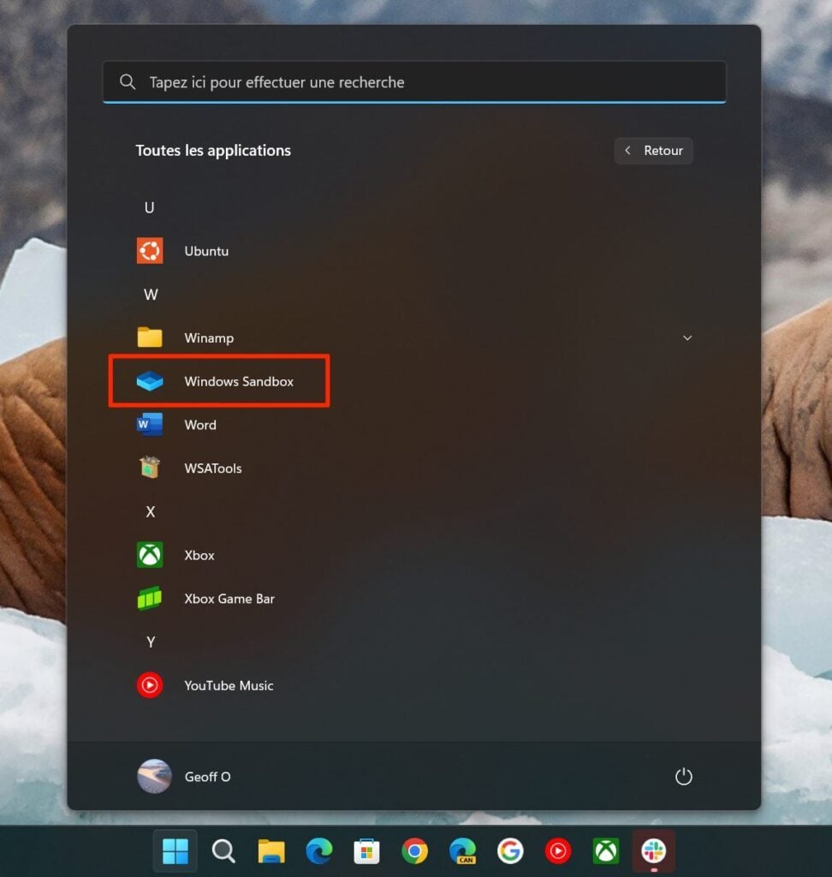Launch Windows Sandbox via its blue icon
832x877 pixels.
[x=150, y=381]
